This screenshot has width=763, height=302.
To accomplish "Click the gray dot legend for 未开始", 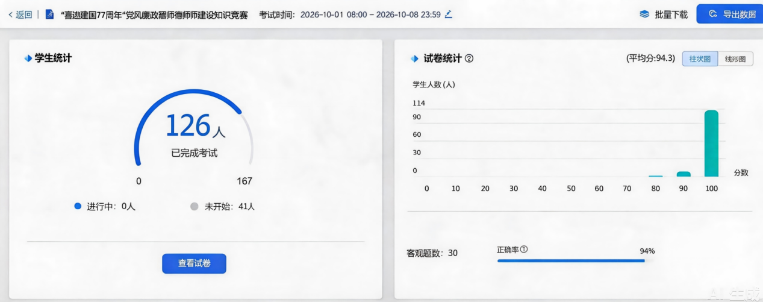I will pyautogui.click(x=194, y=206).
